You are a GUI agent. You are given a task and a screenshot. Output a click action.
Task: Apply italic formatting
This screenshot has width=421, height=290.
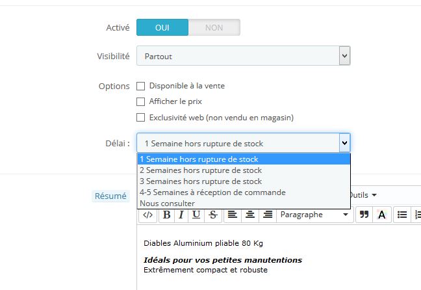(181, 215)
